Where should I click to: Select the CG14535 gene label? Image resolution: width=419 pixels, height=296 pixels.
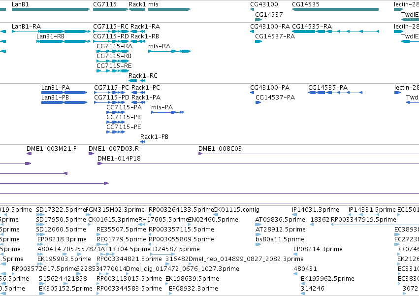(306, 4)
